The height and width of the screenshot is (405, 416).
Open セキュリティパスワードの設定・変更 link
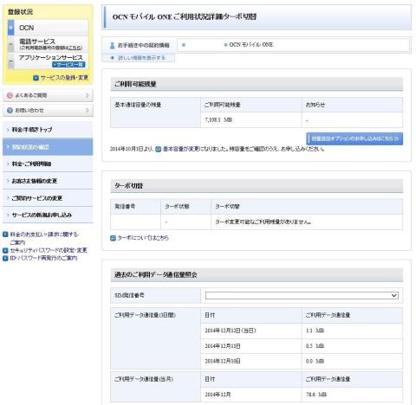pyautogui.click(x=49, y=250)
